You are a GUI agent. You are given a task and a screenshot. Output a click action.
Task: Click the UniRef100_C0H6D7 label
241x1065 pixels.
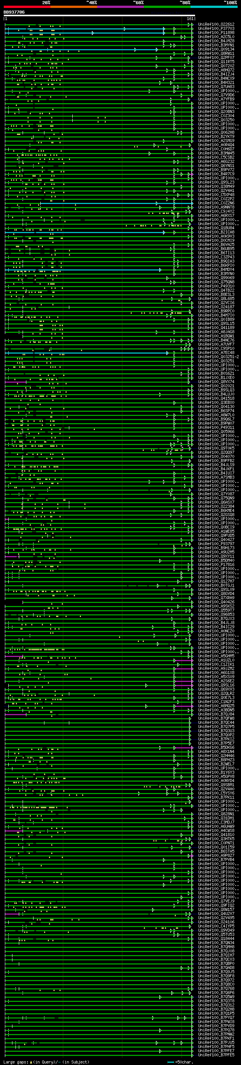(x=216, y=149)
